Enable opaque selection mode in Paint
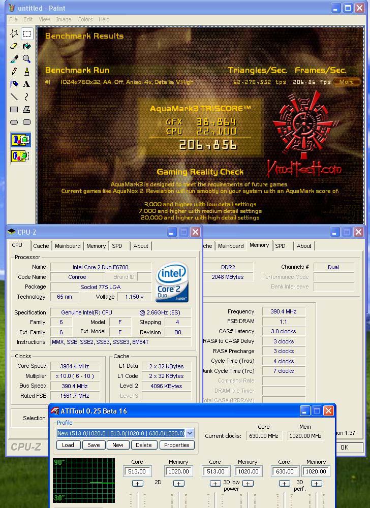370x508 pixels. click(21, 140)
